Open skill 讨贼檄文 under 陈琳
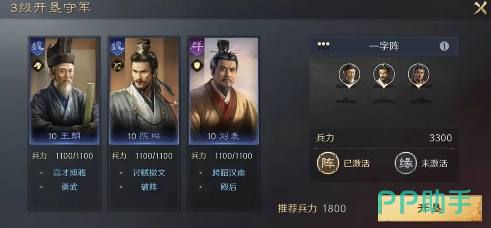 point(149,173)
